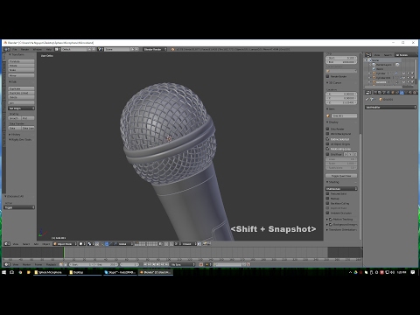
Task: Open Chrome from the Windows taskbar
Action: coord(20,272)
